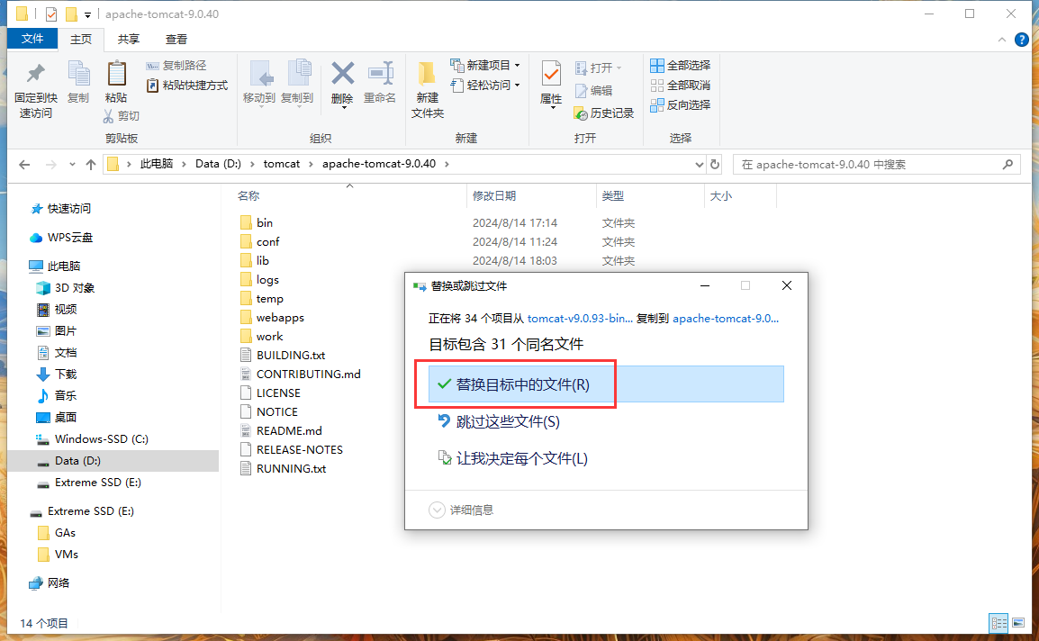
Task: Click the tomcat breadcrumb in address bar
Action: (282, 164)
